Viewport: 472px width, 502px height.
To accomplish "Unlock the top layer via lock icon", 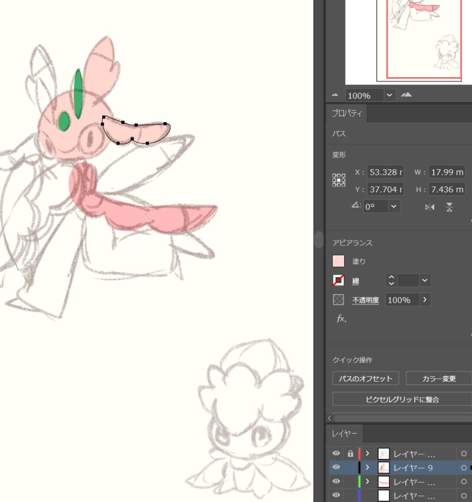I will click(350, 454).
